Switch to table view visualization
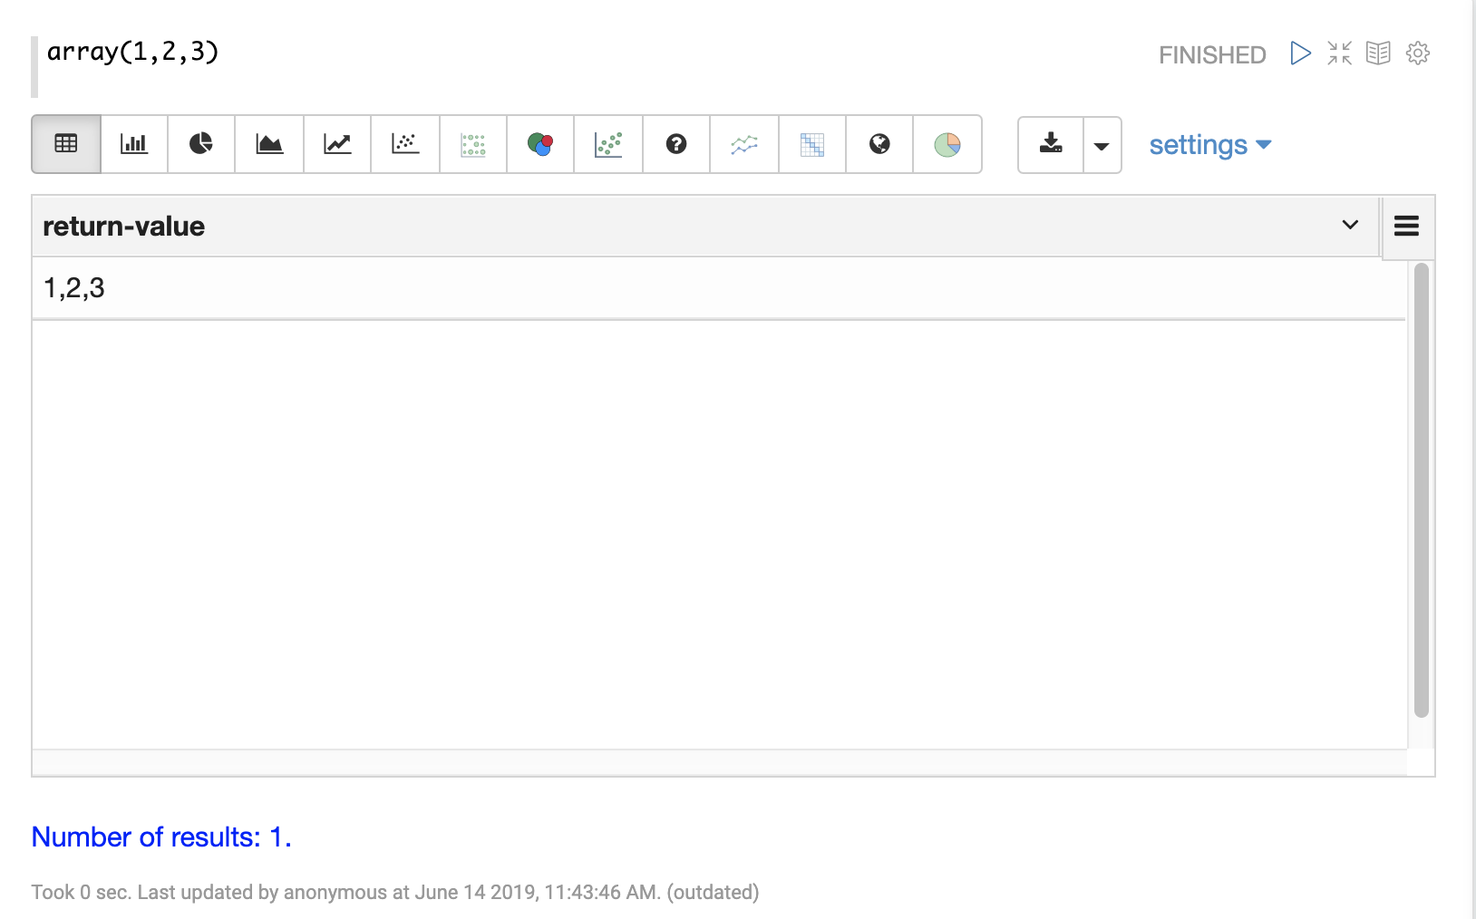Screen dimensions: 1476x919 (66, 144)
